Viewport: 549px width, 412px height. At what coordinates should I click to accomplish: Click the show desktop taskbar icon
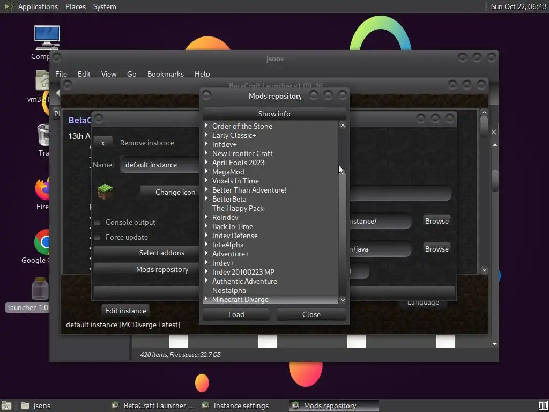coord(6,406)
